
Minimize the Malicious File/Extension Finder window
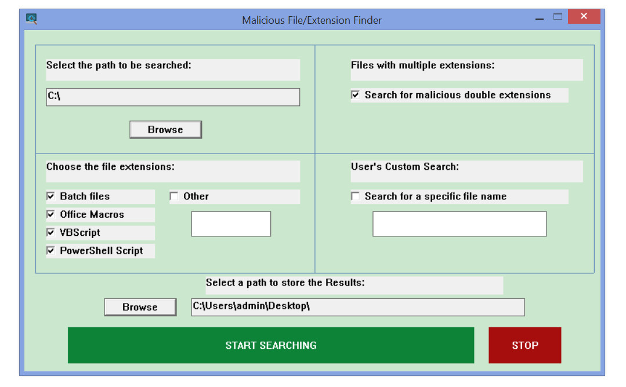click(x=540, y=18)
